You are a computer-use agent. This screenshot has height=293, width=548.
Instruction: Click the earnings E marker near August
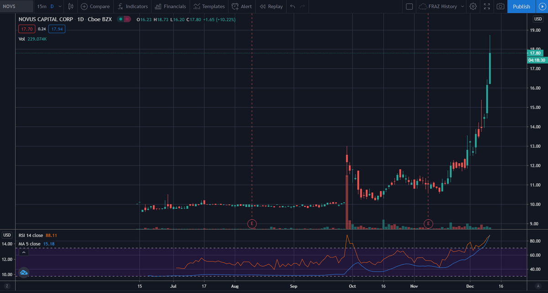click(x=252, y=223)
